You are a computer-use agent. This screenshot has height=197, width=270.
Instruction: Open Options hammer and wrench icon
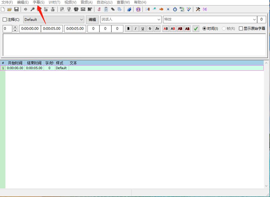[x=198, y=9]
